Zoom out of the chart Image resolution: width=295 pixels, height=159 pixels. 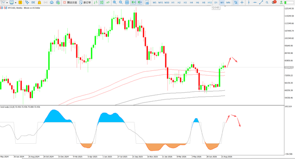point(121,3)
